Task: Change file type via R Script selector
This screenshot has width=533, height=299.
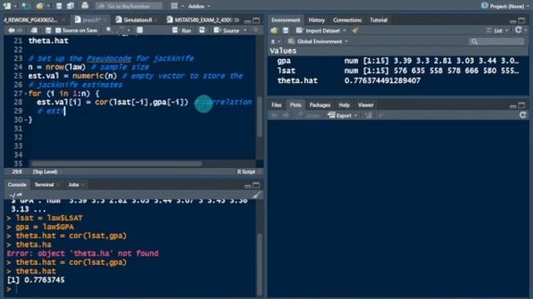Action: click(248, 172)
